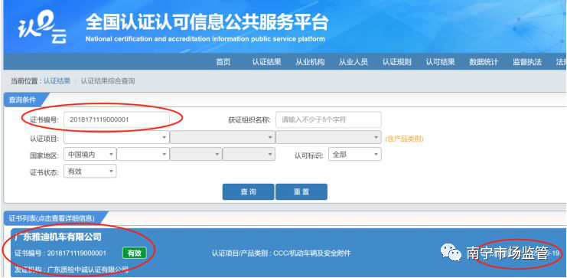The width and height of the screenshot is (567, 278).
Task: Open the province dropdown next to 中国境内
Action: (143, 154)
